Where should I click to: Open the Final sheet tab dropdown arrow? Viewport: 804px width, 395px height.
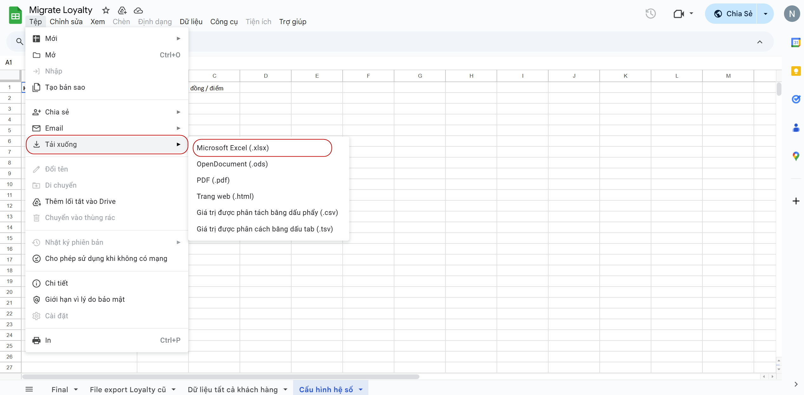pos(76,390)
